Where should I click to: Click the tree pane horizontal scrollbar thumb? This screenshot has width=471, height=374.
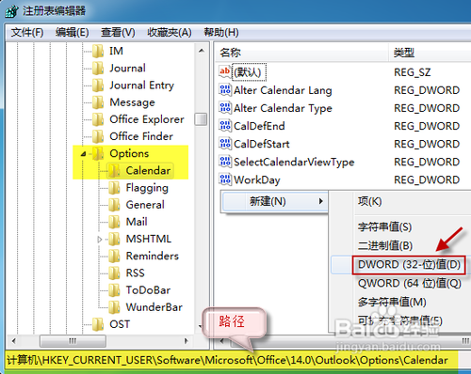coord(73,340)
